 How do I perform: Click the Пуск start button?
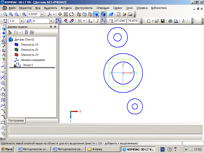click(x=7, y=149)
